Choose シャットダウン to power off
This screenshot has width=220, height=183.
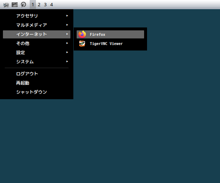point(37,92)
